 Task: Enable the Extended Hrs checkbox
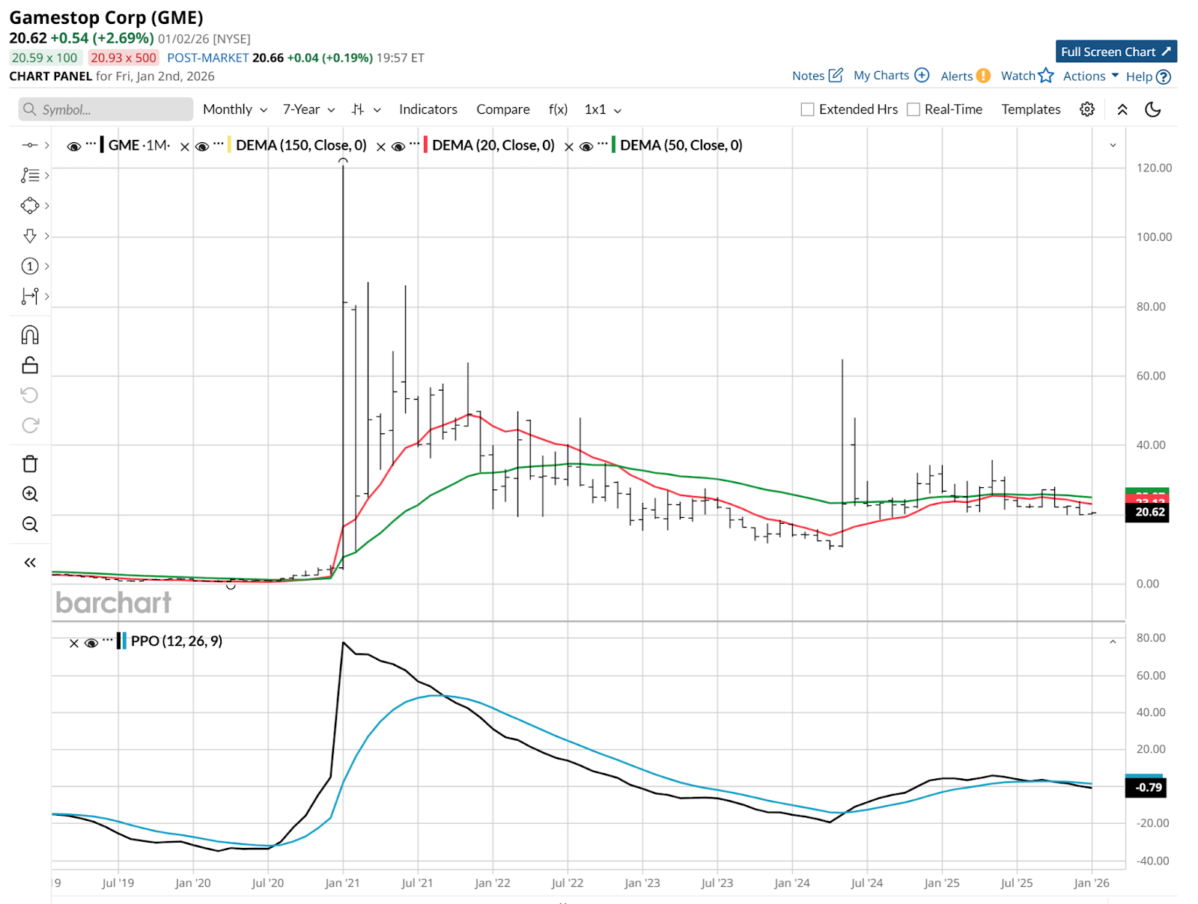tap(808, 109)
